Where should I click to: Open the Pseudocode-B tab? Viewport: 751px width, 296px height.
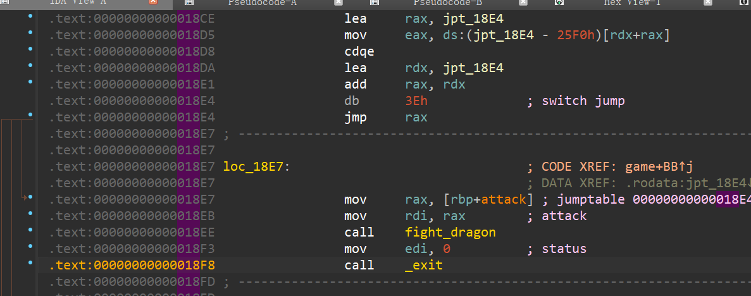click(447, 3)
